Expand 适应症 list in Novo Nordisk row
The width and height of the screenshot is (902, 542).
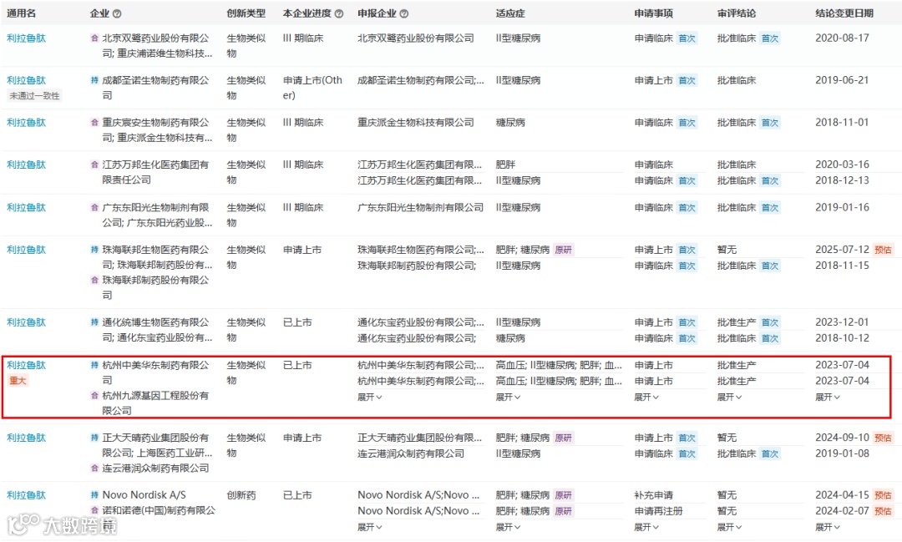508,527
